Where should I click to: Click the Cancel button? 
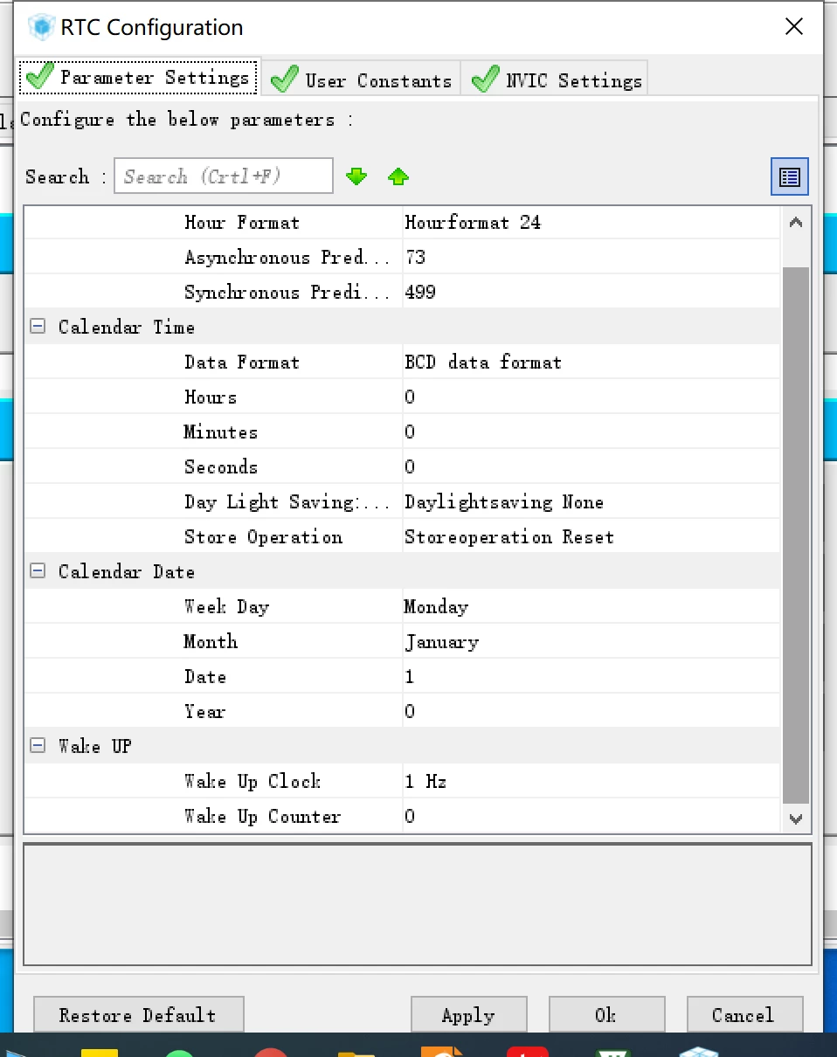(744, 1015)
